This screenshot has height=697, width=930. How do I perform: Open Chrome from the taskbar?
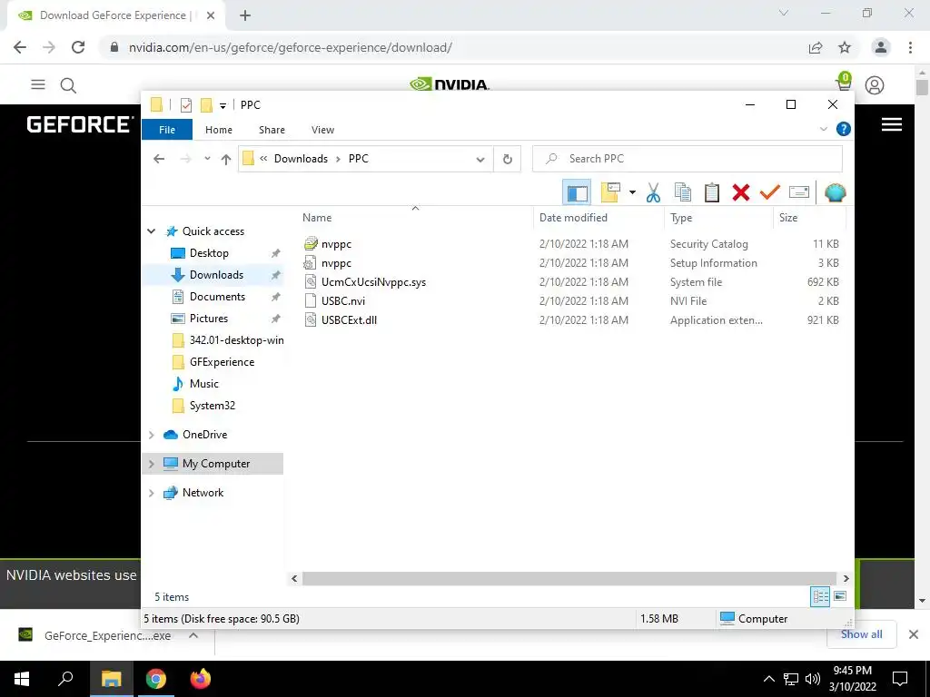[156, 679]
